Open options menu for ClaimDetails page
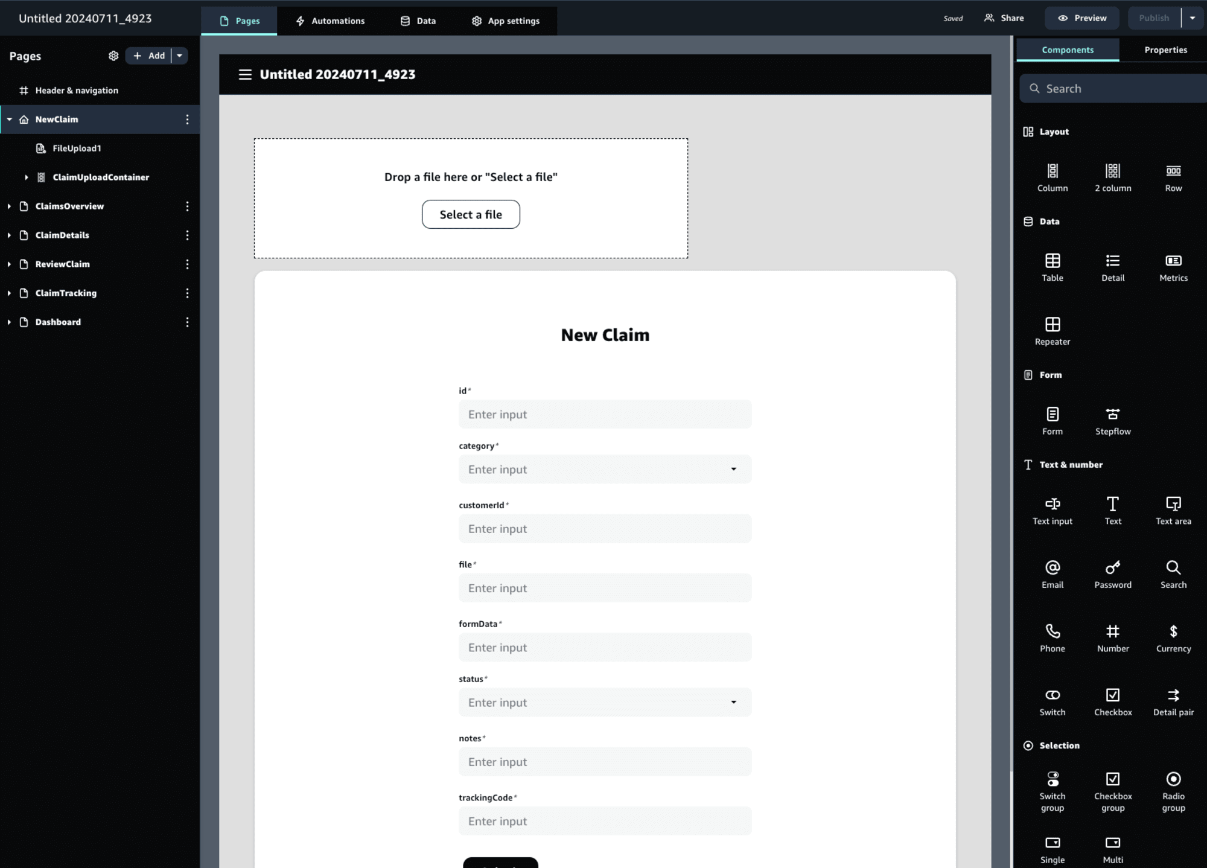This screenshot has width=1207, height=868. coord(187,235)
